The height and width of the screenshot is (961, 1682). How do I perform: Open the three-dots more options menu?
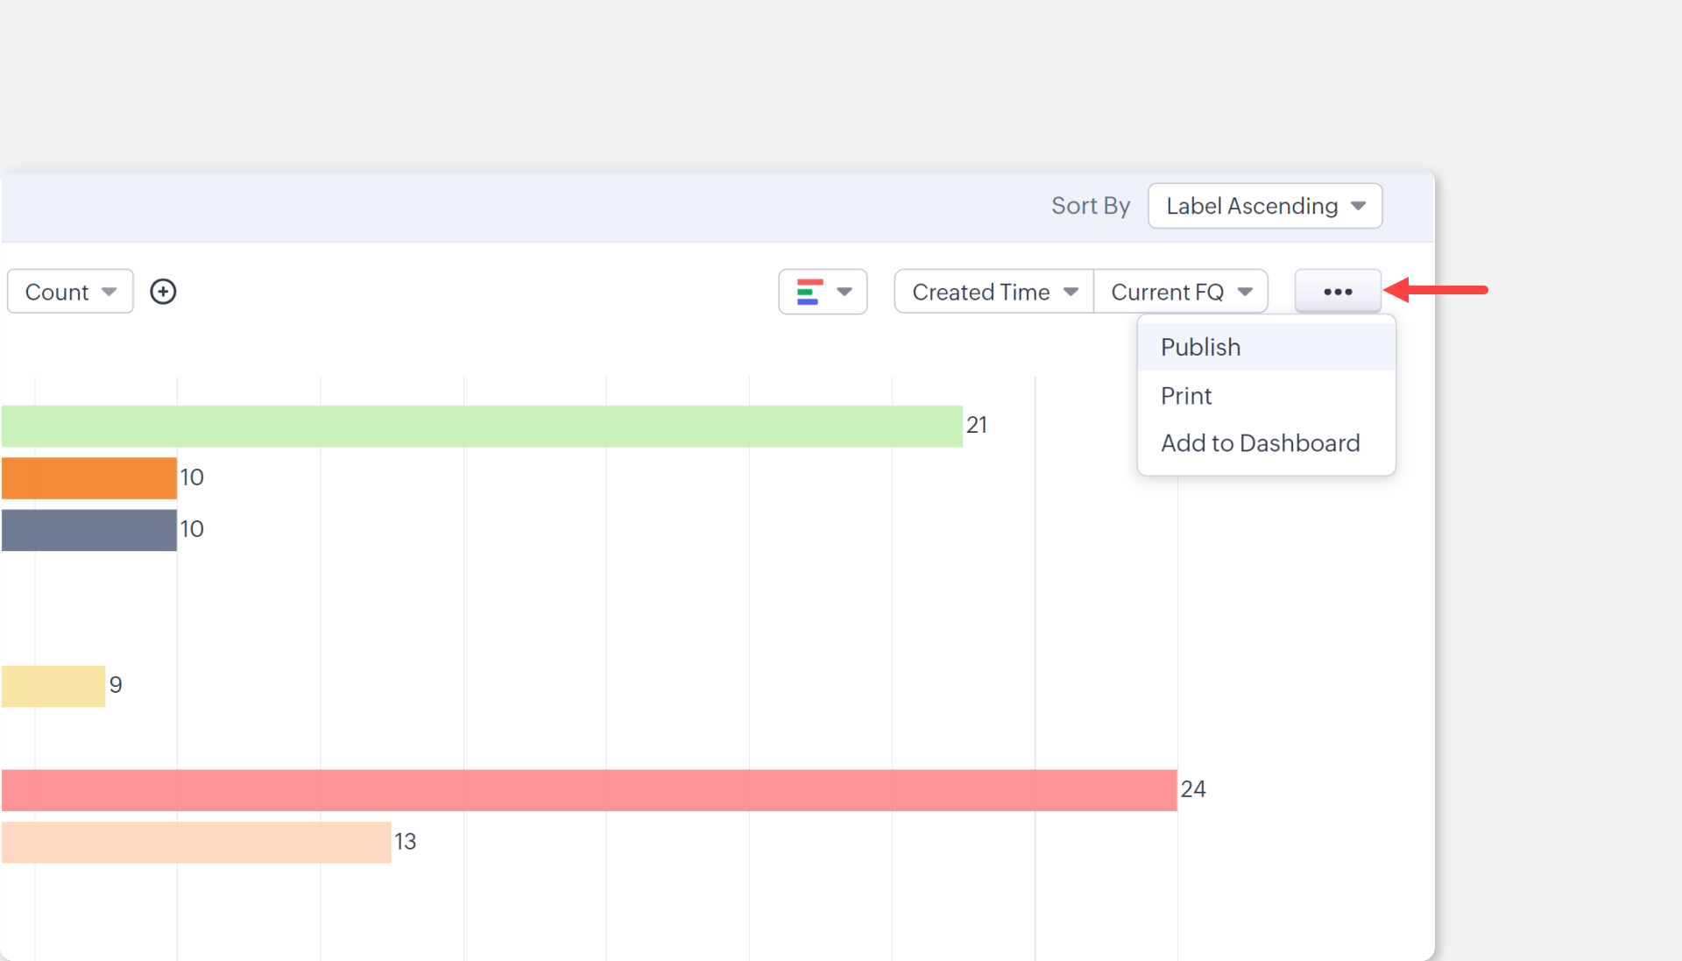1337,292
